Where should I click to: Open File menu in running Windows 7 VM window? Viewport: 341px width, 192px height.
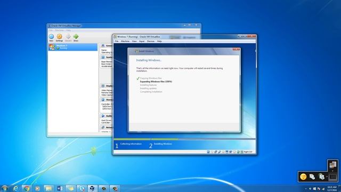click(117, 41)
